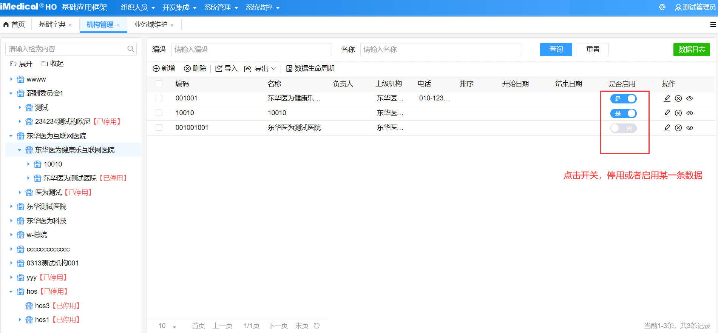This screenshot has width=718, height=333.
Task: Enable the switch for row 001001001
Action: 624,128
